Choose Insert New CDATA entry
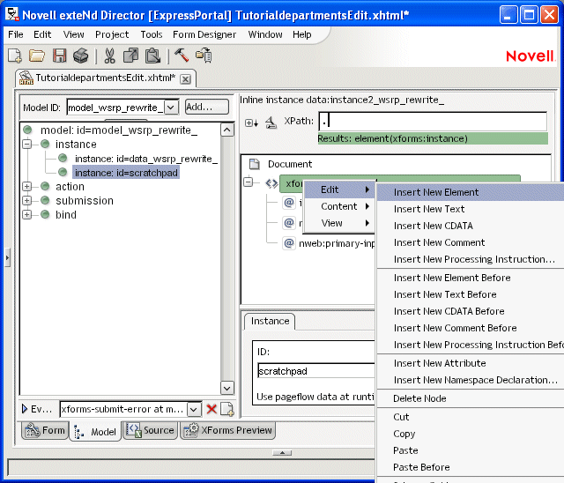Image resolution: width=564 pixels, height=483 pixels. tap(471, 226)
